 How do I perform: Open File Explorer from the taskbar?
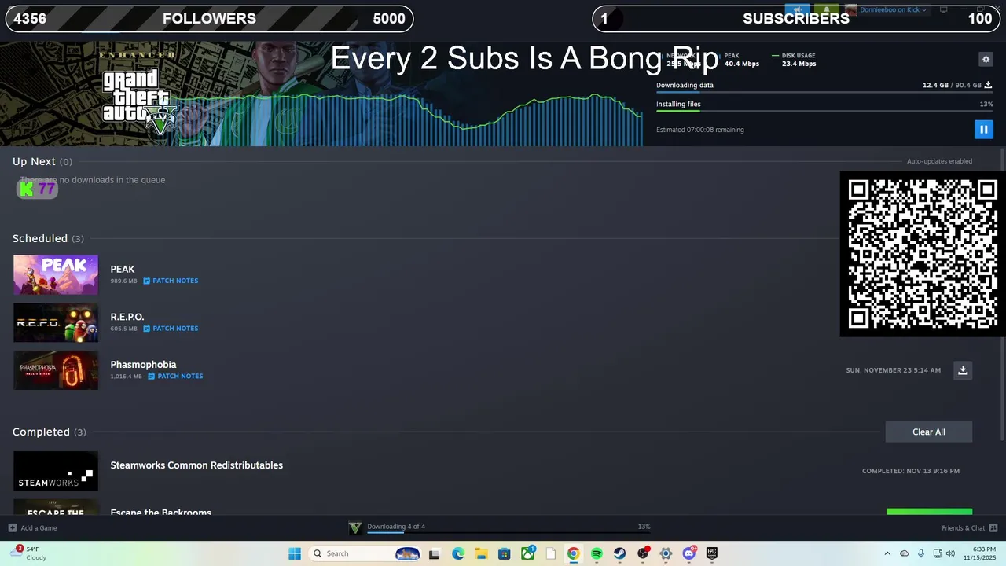pyautogui.click(x=481, y=553)
